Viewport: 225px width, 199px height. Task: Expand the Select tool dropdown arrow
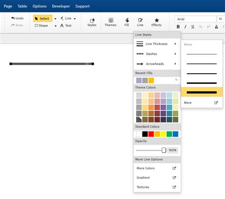click(x=56, y=19)
